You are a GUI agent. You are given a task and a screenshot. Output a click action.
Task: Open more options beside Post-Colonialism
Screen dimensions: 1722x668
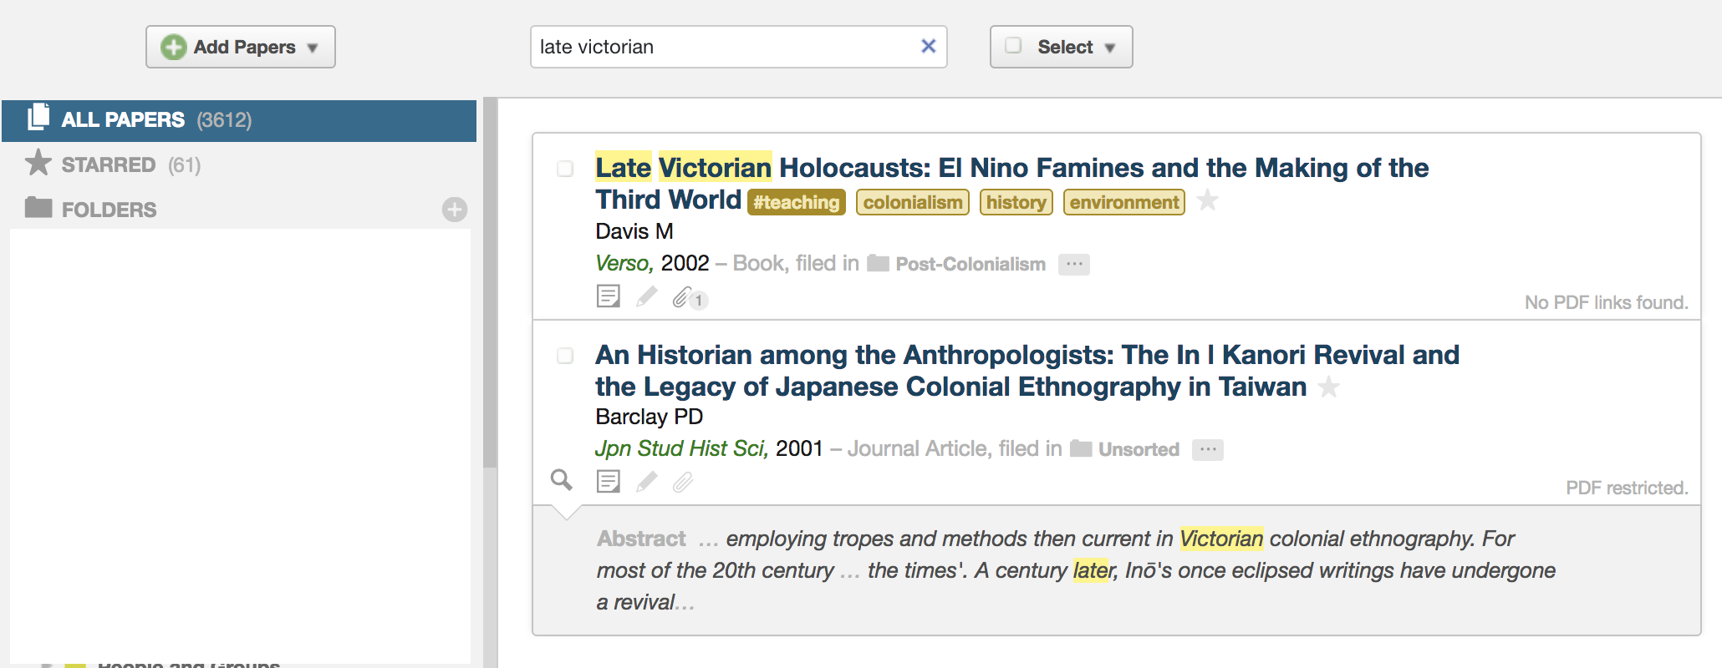tap(1074, 264)
